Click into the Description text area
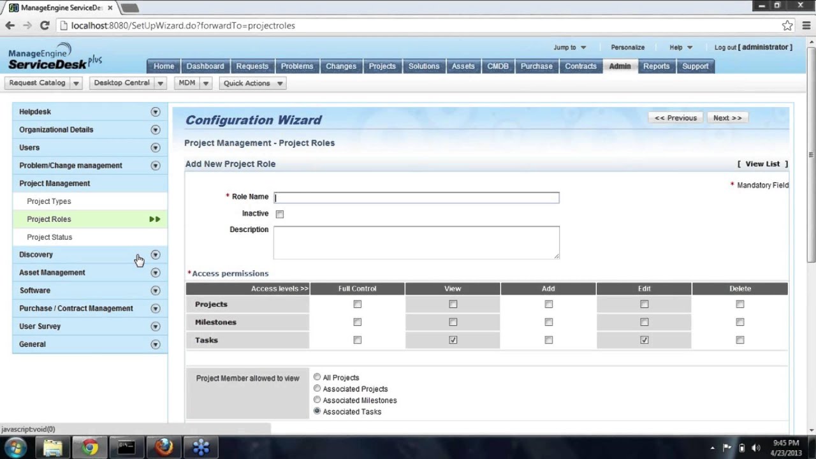Image resolution: width=816 pixels, height=459 pixels. (x=416, y=242)
